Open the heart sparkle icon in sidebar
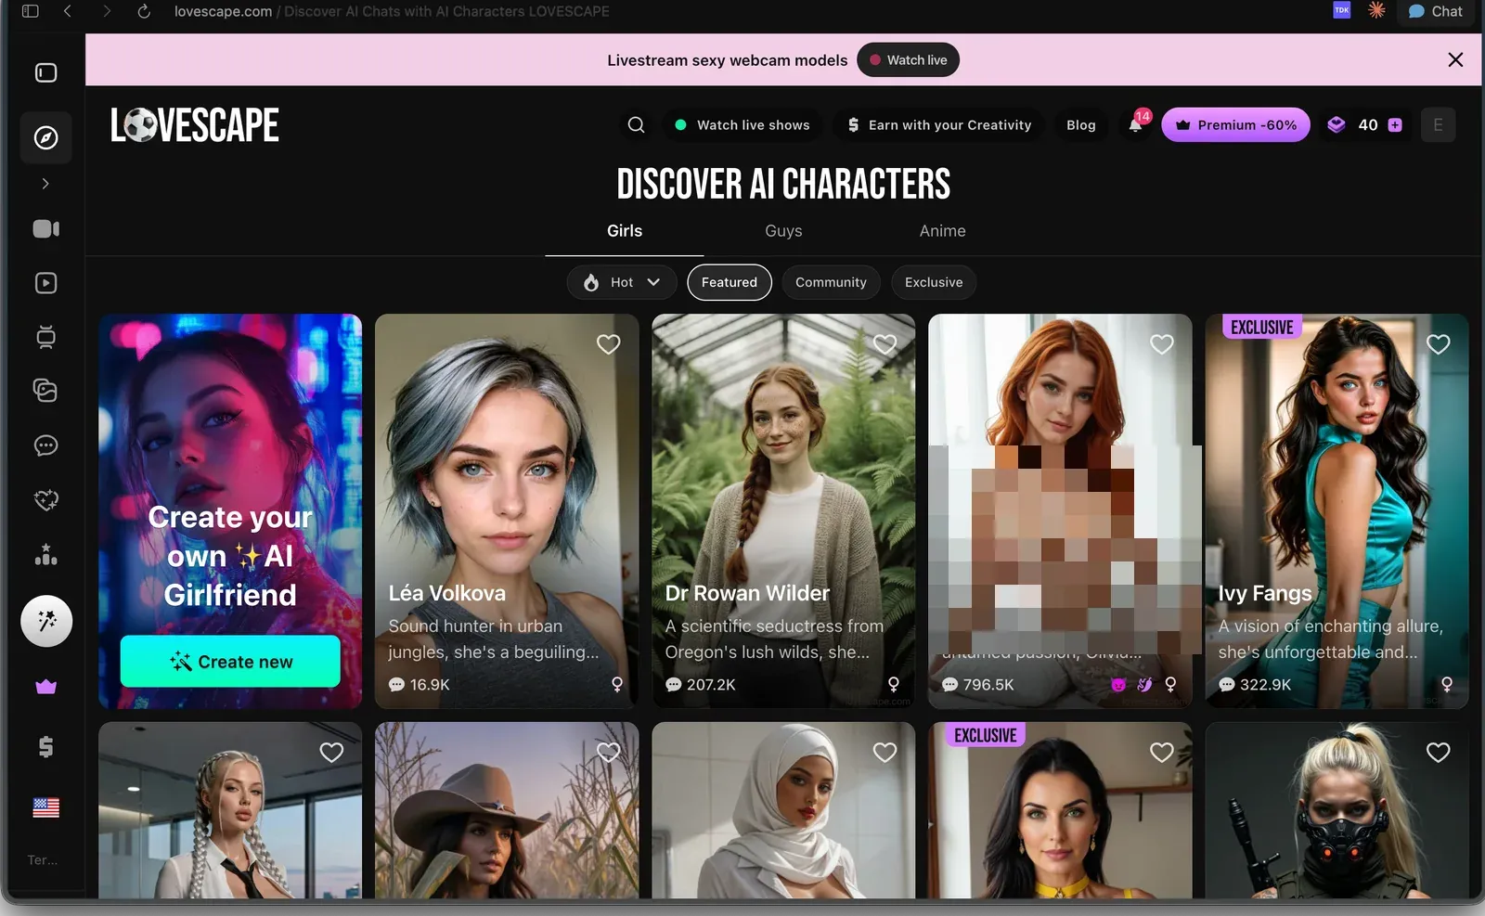 (45, 500)
